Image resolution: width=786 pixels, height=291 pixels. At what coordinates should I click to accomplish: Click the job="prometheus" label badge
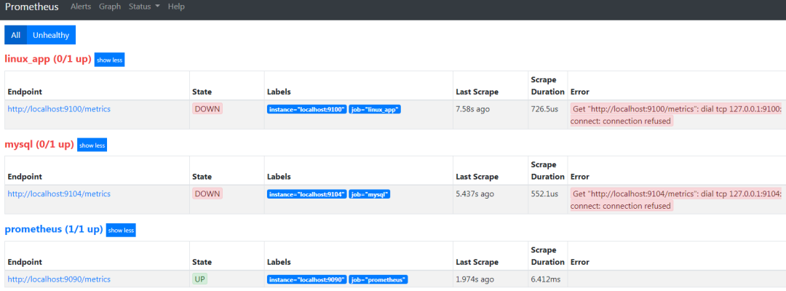(x=378, y=279)
